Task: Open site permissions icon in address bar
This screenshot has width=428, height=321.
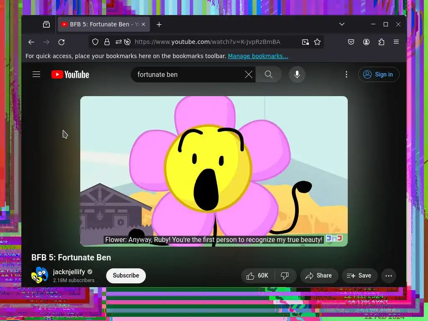Action: point(118,42)
